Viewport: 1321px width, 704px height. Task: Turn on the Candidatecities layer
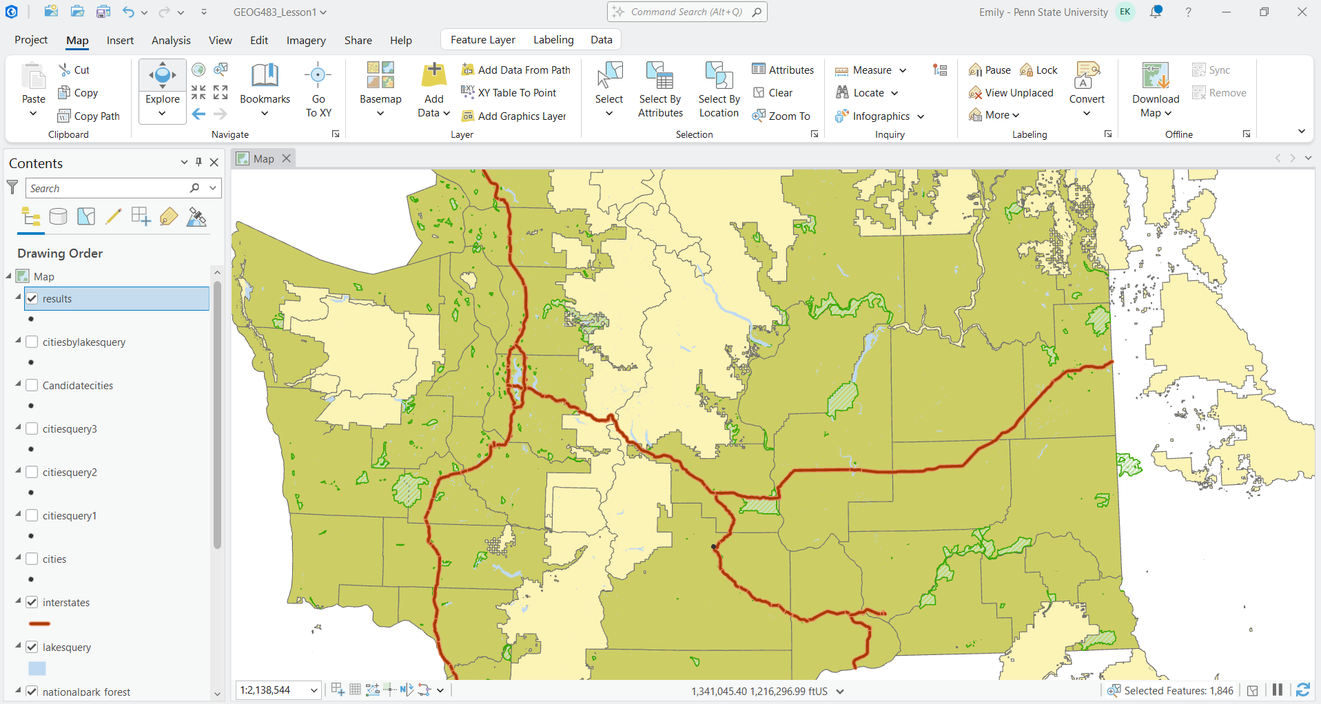(32, 386)
